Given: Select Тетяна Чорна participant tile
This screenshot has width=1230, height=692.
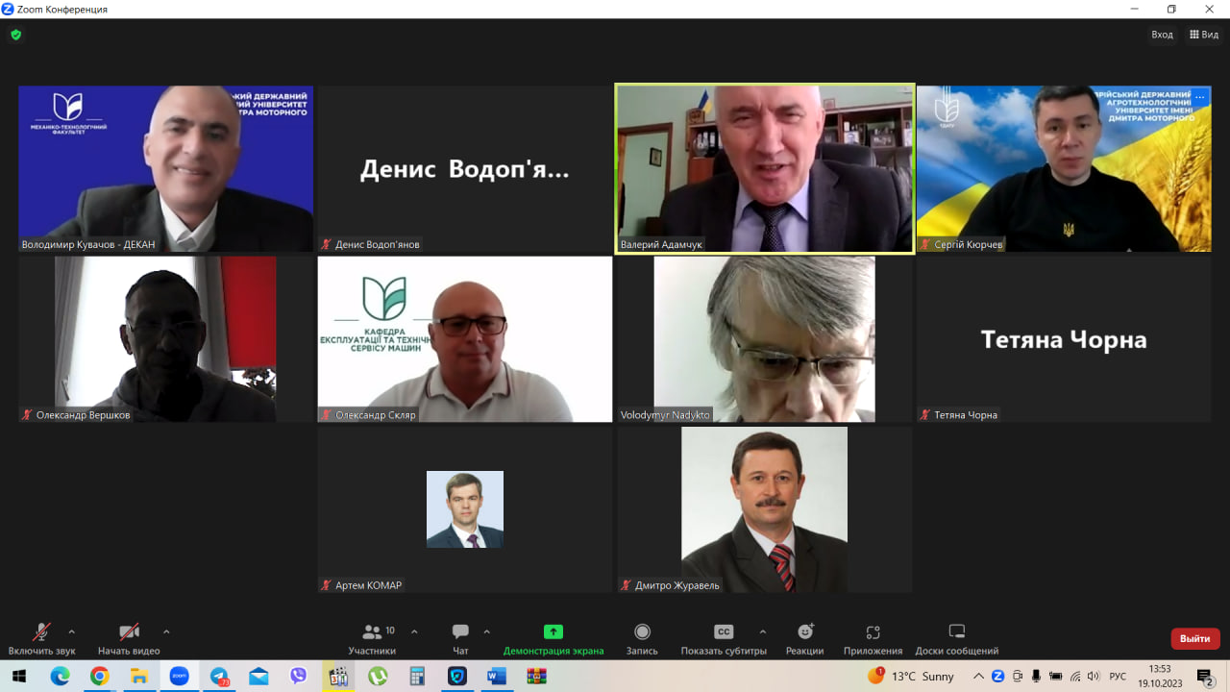Looking at the screenshot, I should [x=1064, y=338].
